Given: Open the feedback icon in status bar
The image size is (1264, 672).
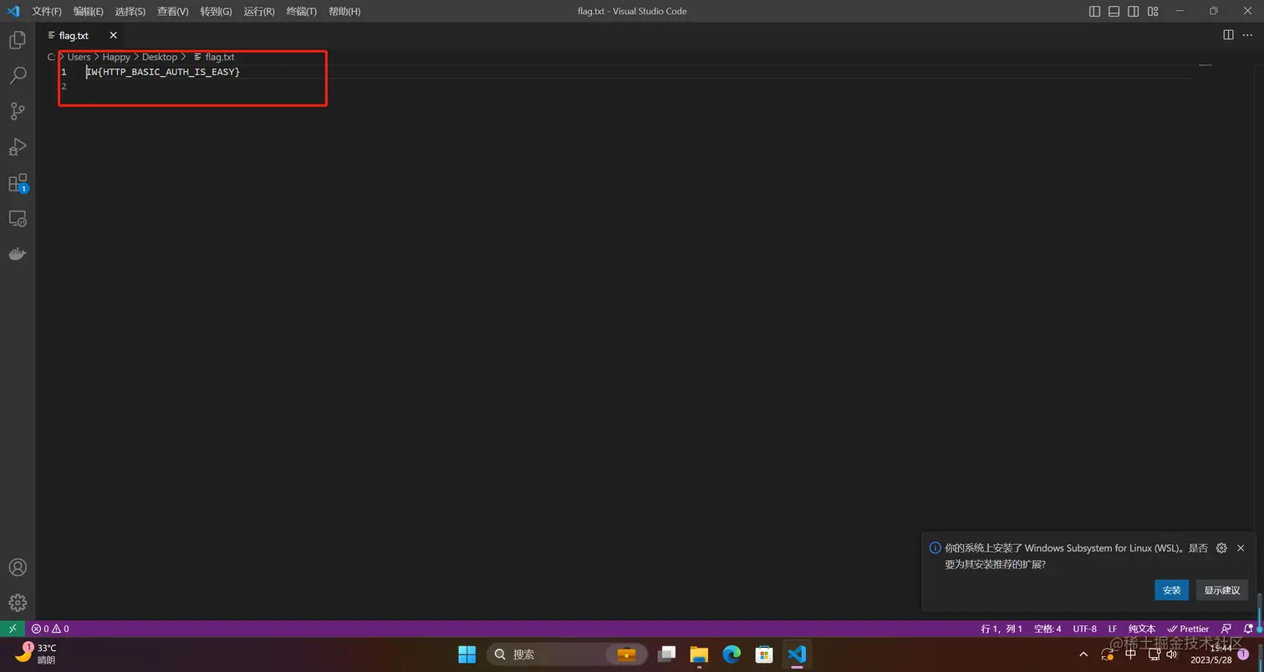Looking at the screenshot, I should (1226, 629).
